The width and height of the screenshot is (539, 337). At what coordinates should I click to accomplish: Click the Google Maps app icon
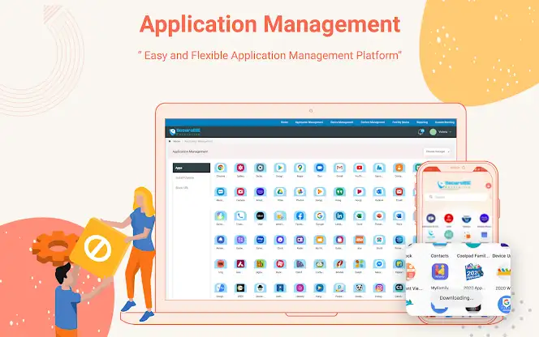[300, 168]
